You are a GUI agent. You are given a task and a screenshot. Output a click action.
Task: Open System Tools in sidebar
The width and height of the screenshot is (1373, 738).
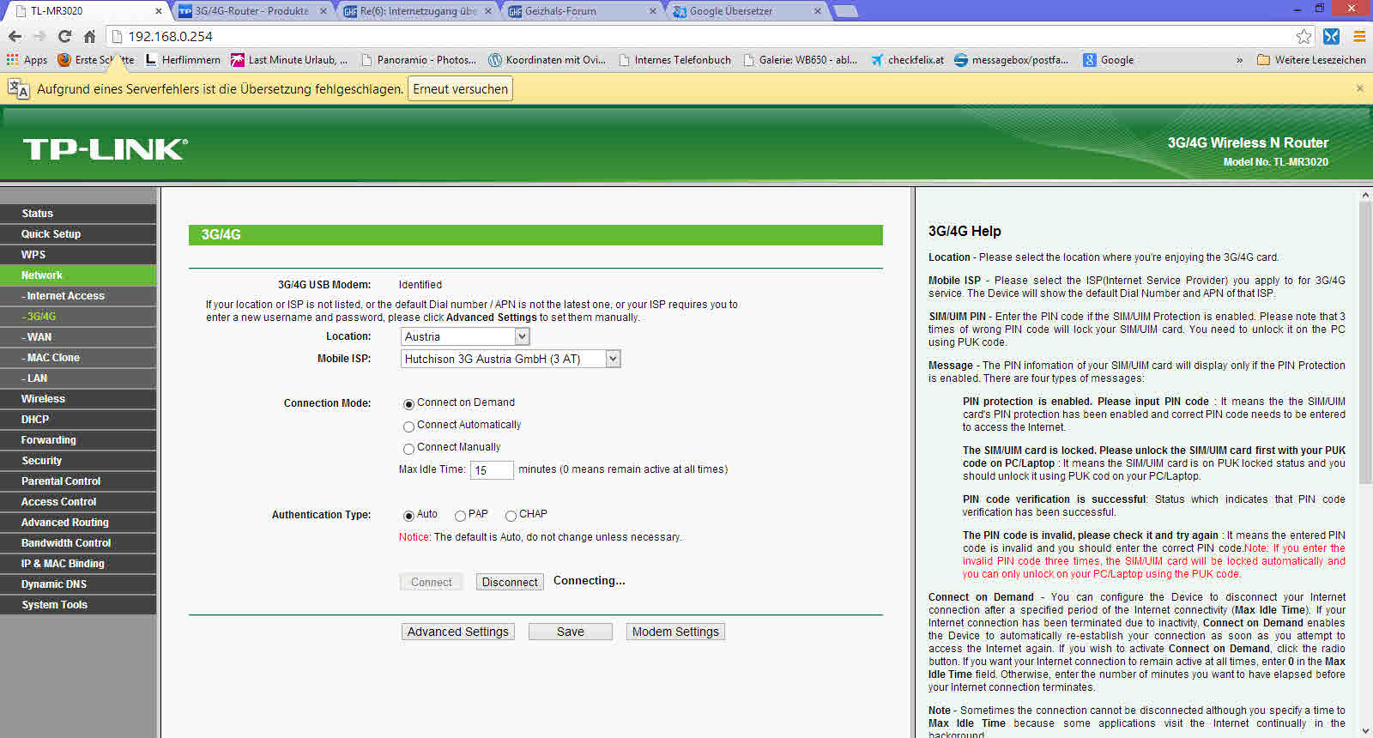[x=78, y=605]
